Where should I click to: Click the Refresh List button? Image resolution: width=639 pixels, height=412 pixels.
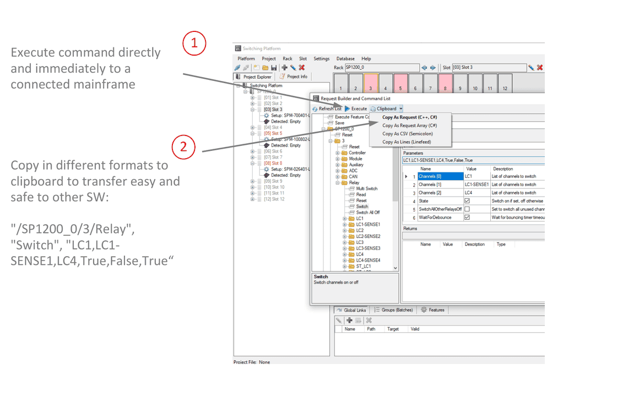click(x=327, y=109)
